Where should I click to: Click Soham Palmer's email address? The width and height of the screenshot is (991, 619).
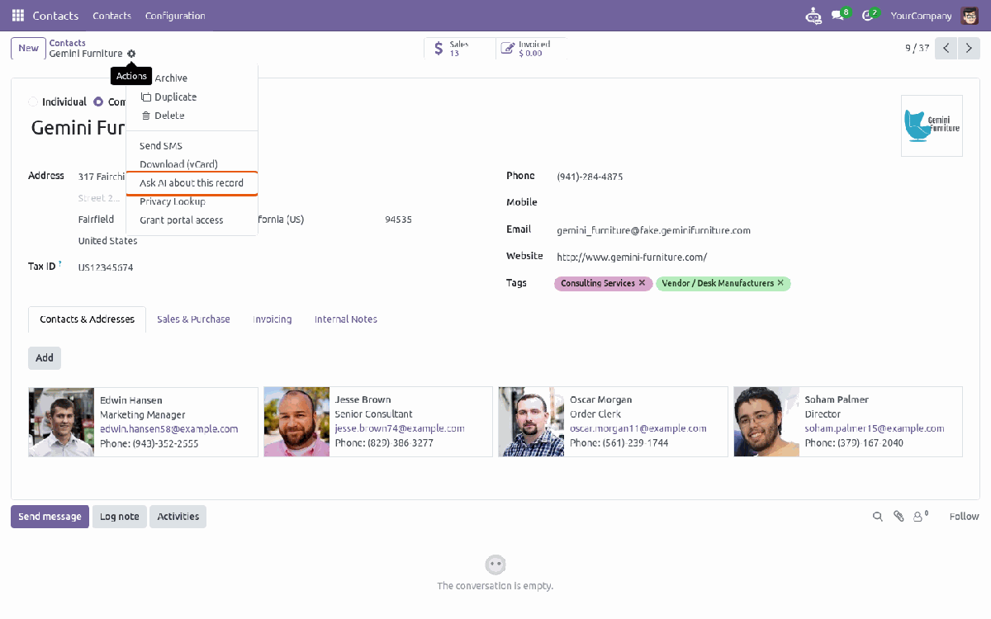875,428
